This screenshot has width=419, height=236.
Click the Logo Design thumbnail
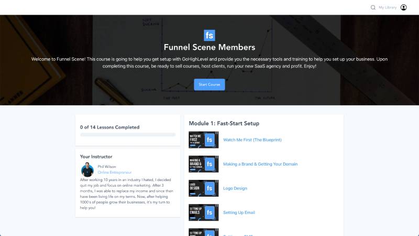tap(204, 188)
